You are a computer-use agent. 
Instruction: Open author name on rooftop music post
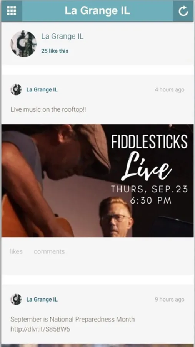tap(42, 89)
